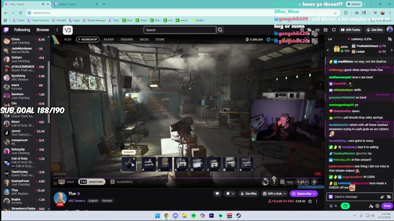This screenshot has width=394, height=221.
Task: Click the search magnifier button
Action: pyautogui.click(x=220, y=30)
